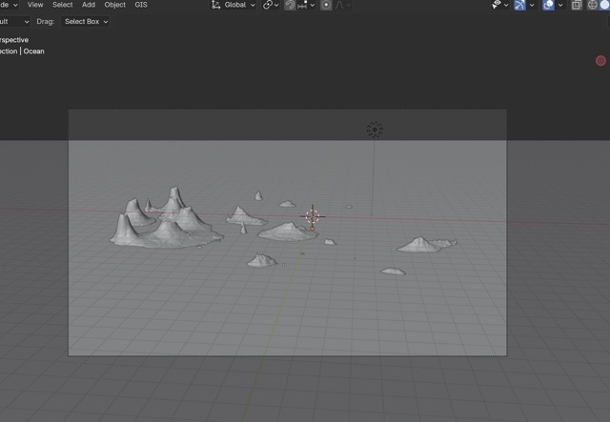610x422 pixels.
Task: Open the Add menu
Action: tap(88, 5)
